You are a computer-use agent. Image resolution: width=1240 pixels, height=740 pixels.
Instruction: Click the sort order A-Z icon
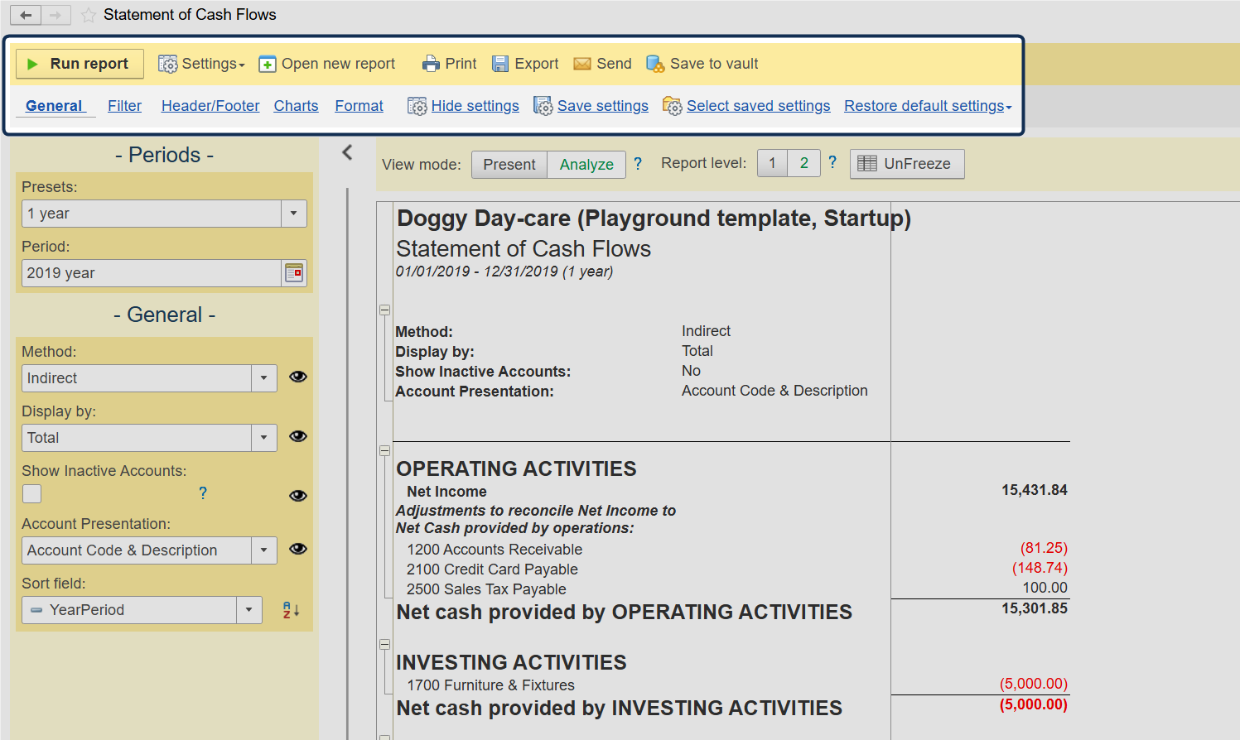pos(291,610)
